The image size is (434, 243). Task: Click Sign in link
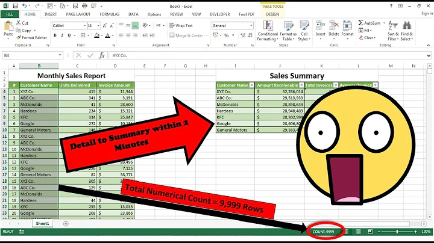[427, 13]
